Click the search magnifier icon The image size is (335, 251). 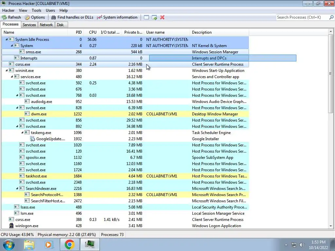331,17
